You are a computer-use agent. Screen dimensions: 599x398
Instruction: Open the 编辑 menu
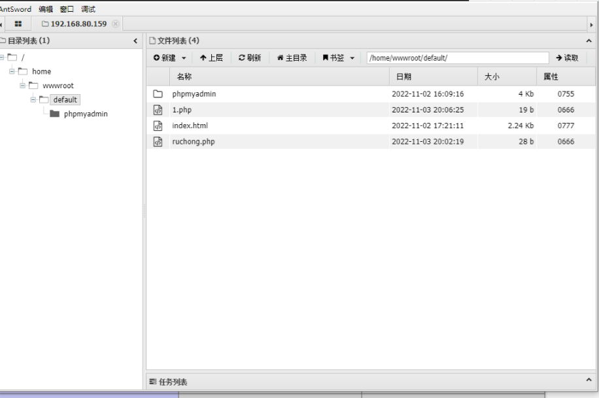(x=46, y=9)
